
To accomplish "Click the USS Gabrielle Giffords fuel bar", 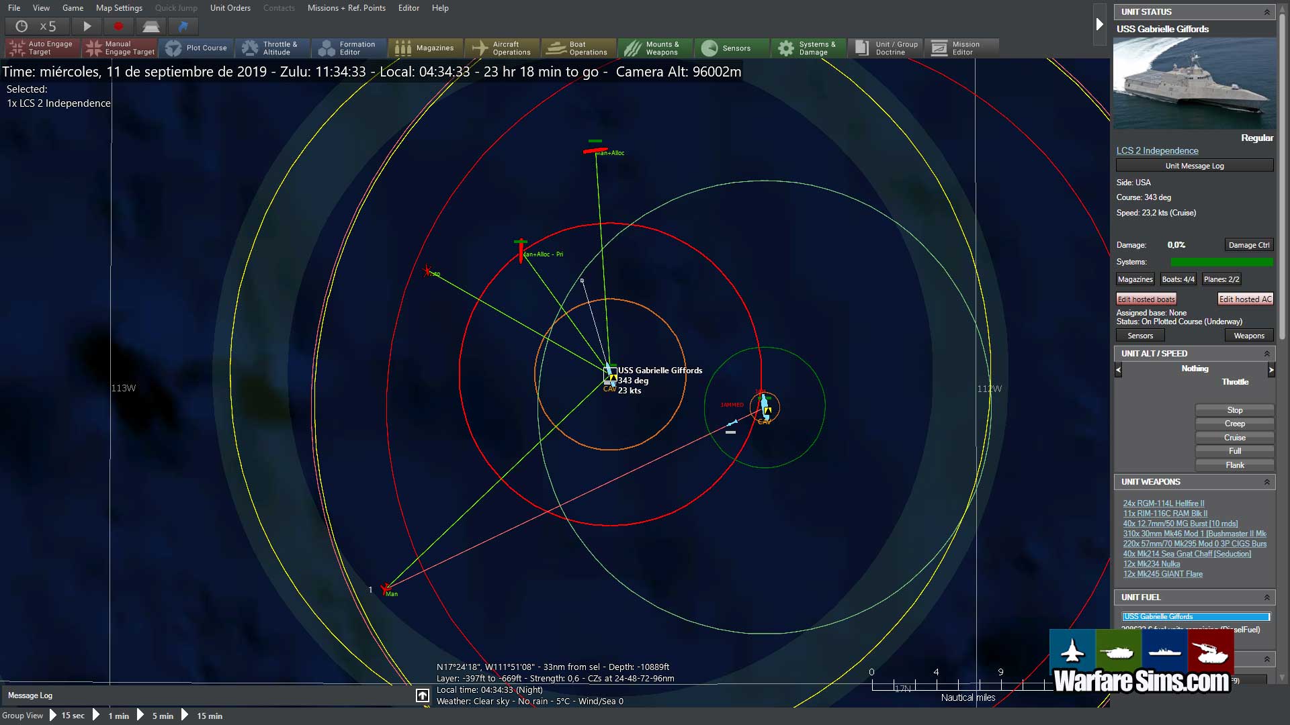I will tap(1195, 616).
